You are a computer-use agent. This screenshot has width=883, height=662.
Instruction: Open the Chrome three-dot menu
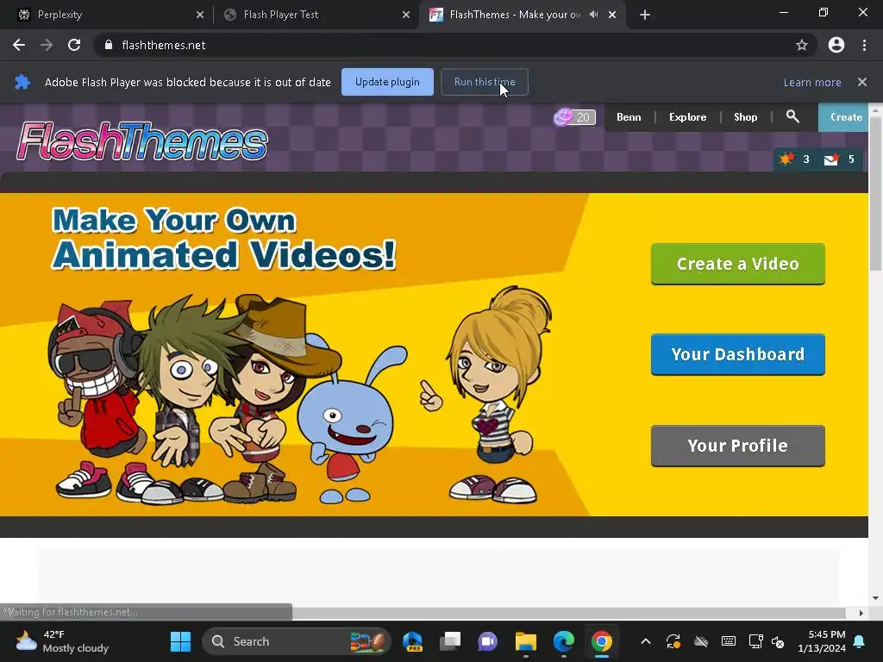coord(864,45)
